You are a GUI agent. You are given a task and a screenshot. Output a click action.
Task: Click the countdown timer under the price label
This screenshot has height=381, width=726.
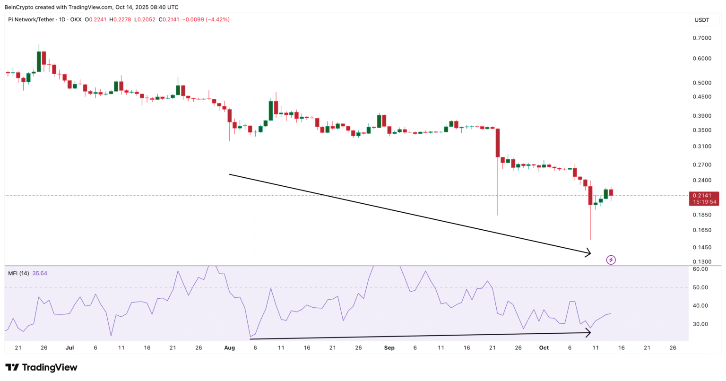tap(704, 201)
